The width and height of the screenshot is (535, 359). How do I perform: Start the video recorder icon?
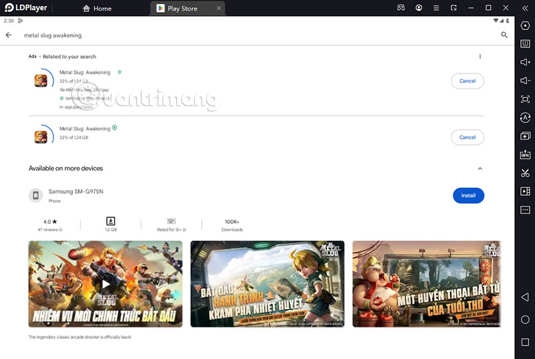pyautogui.click(x=525, y=191)
